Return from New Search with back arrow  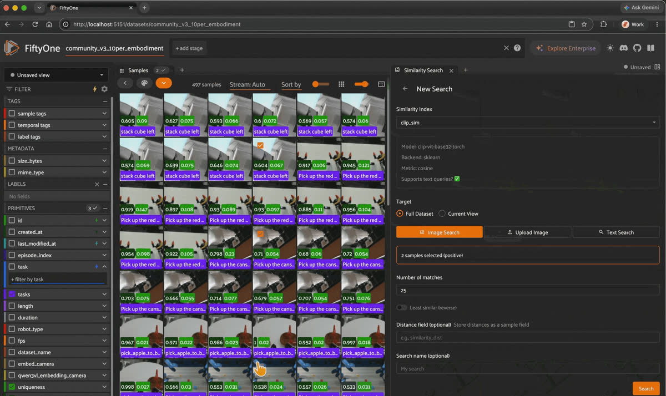coord(405,89)
